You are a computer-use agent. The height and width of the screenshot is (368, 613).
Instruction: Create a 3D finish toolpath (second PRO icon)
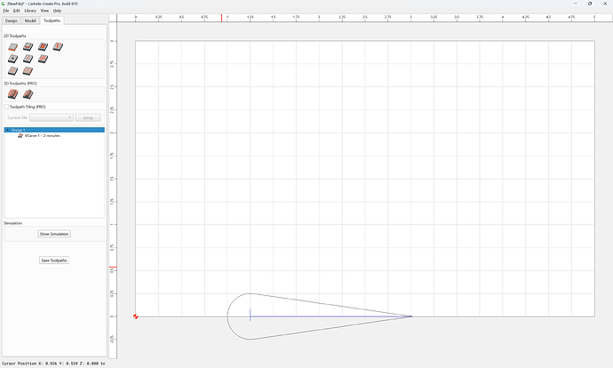pyautogui.click(x=28, y=94)
